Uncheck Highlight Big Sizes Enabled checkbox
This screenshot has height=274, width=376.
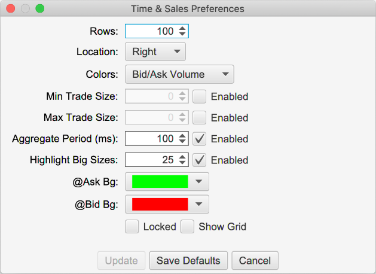[200, 160]
